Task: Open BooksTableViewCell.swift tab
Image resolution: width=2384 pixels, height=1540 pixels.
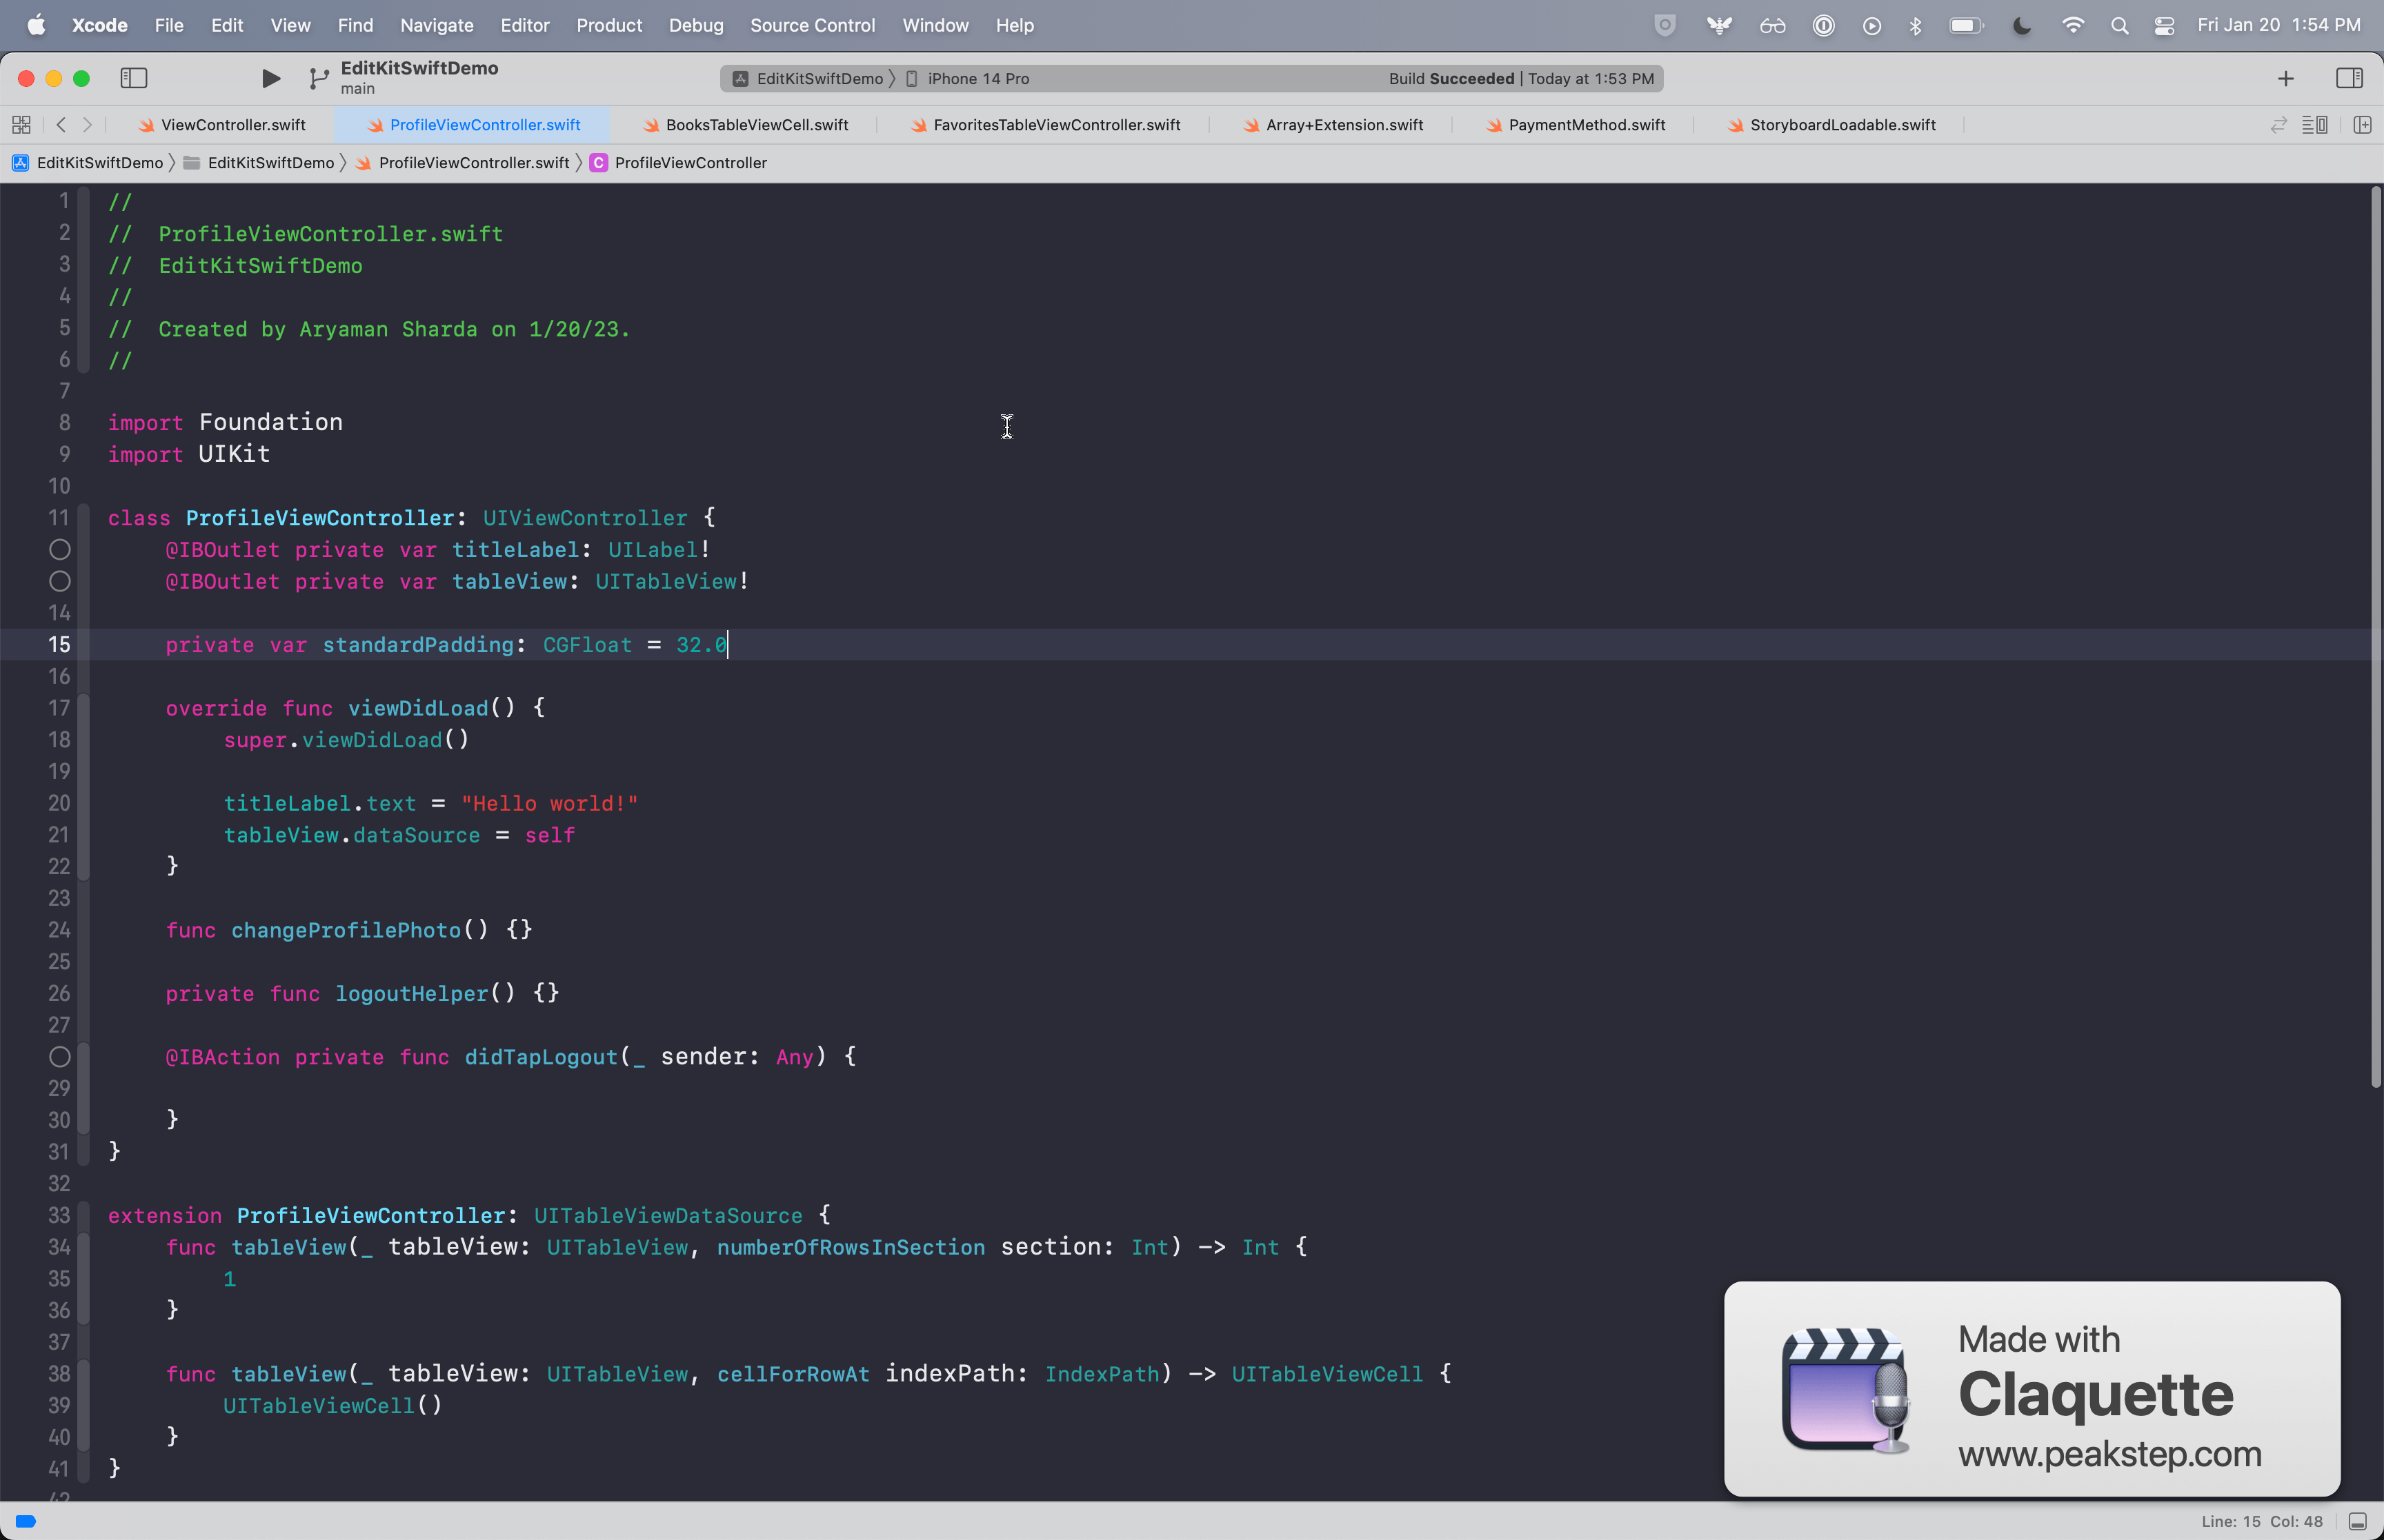Action: [745, 125]
